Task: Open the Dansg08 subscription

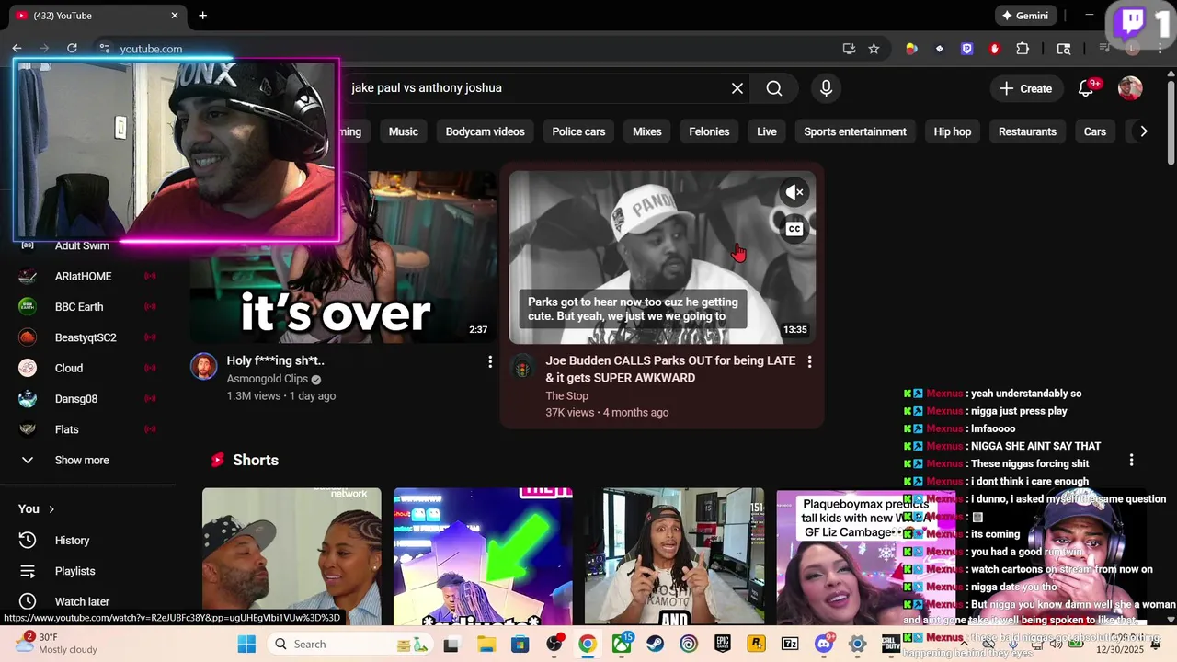Action: pos(87,399)
